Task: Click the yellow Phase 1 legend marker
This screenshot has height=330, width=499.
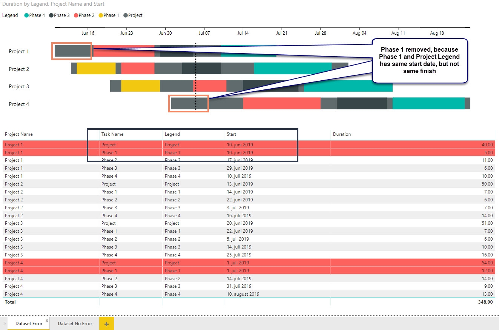Action: click(x=101, y=15)
